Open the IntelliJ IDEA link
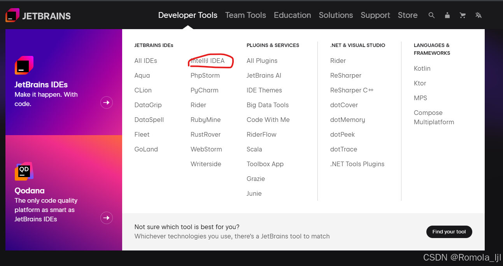 click(208, 61)
